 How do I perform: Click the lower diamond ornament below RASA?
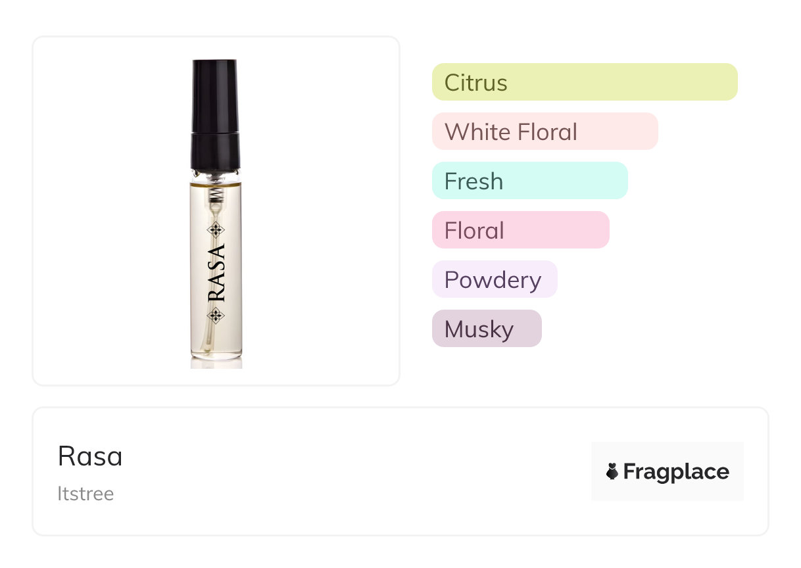tap(216, 316)
